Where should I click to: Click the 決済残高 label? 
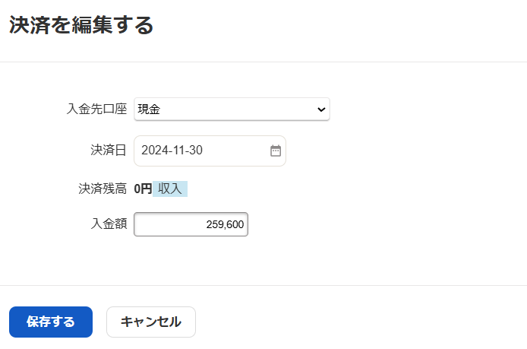[103, 189]
